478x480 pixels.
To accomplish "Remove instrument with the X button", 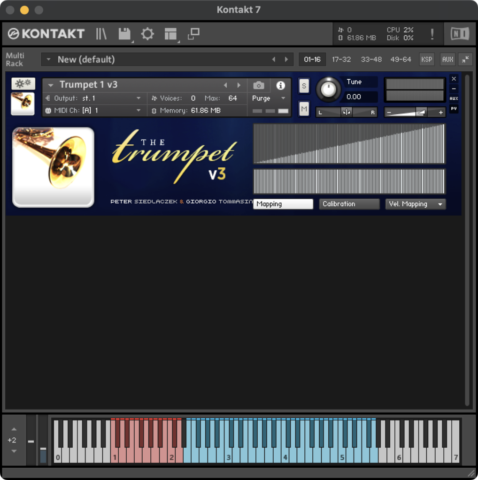I will click(x=454, y=79).
